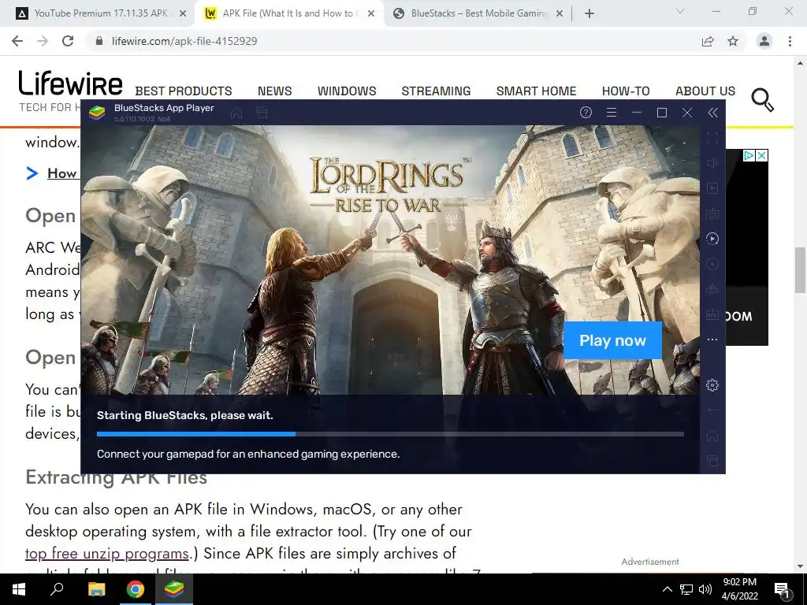Go forward in Chrome

coord(43,41)
